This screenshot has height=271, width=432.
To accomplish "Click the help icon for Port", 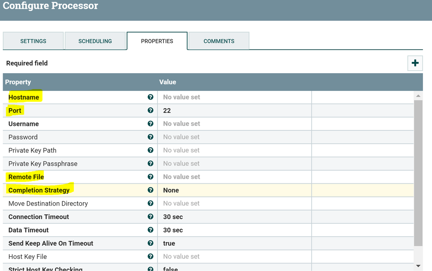I will (150, 110).
